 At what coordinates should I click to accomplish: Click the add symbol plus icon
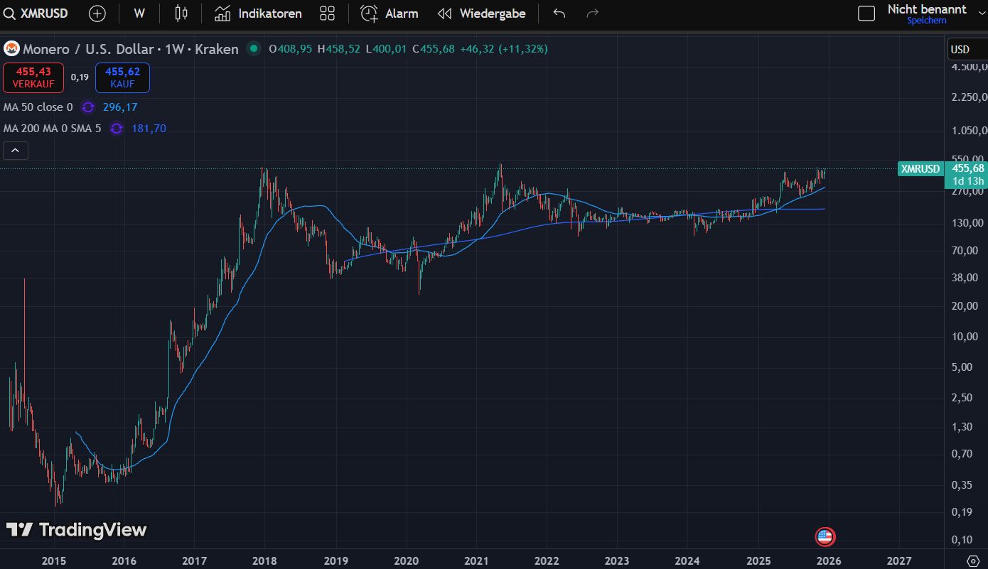pos(97,13)
